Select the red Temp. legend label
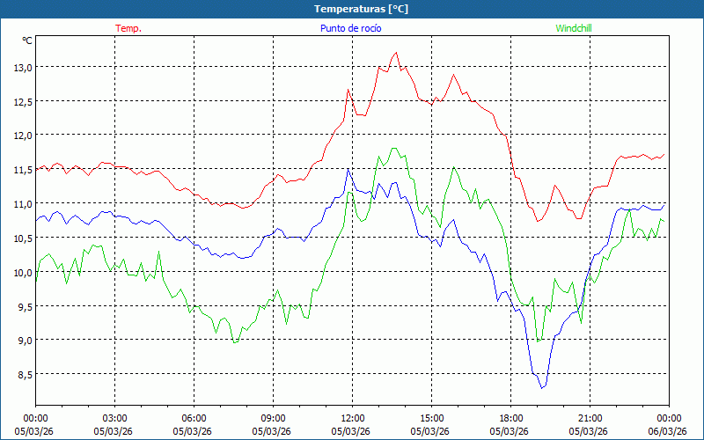704x440 pixels. 128,28
